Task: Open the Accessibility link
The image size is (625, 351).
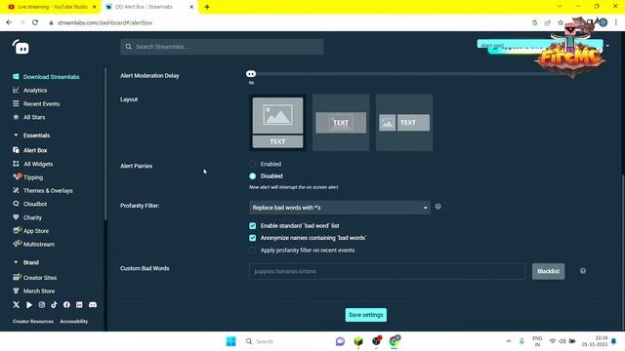Action: click(74, 322)
